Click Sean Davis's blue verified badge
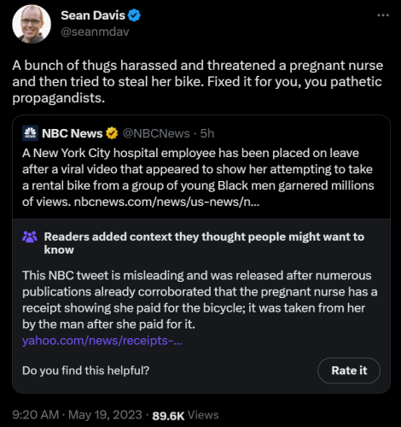Viewport: 401px width, 427px height. [x=134, y=15]
